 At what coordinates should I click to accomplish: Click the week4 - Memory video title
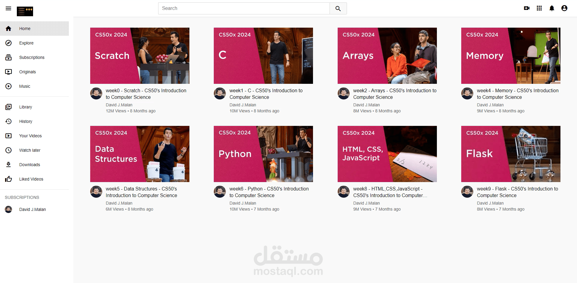[518, 94]
